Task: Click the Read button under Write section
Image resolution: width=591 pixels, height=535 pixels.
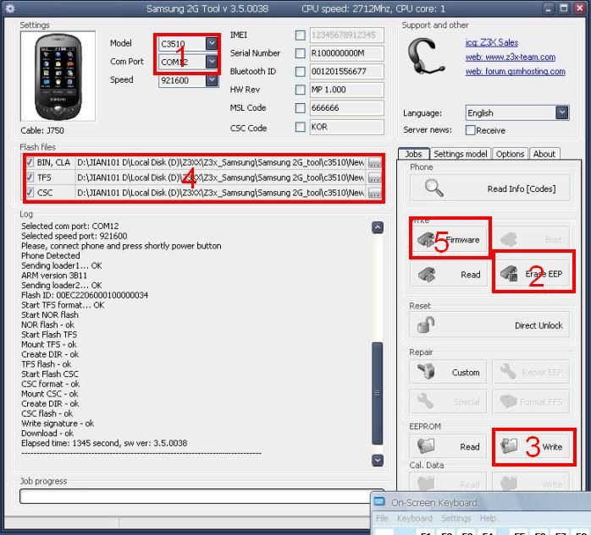Action: [449, 275]
